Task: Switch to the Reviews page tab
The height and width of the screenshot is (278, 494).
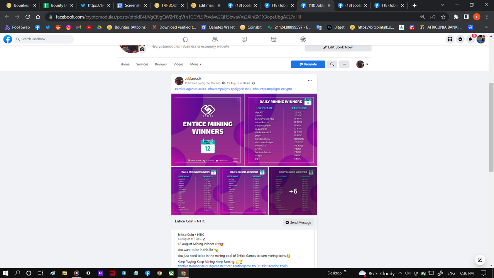Action: click(161, 64)
